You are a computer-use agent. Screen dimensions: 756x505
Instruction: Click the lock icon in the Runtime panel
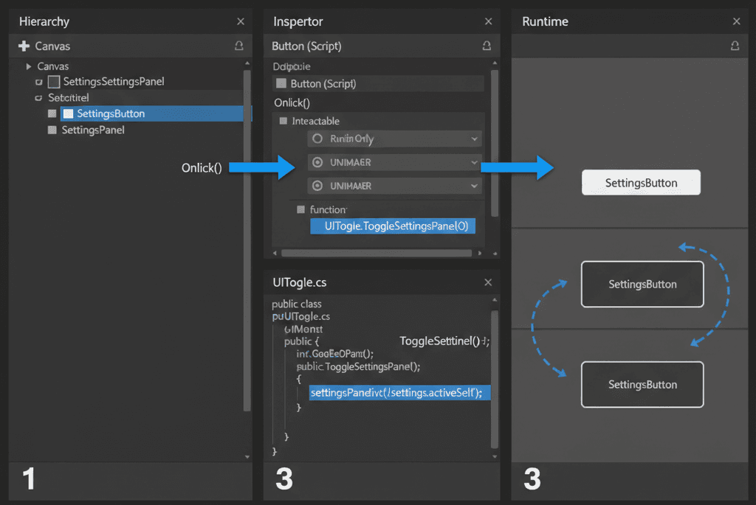coord(735,46)
